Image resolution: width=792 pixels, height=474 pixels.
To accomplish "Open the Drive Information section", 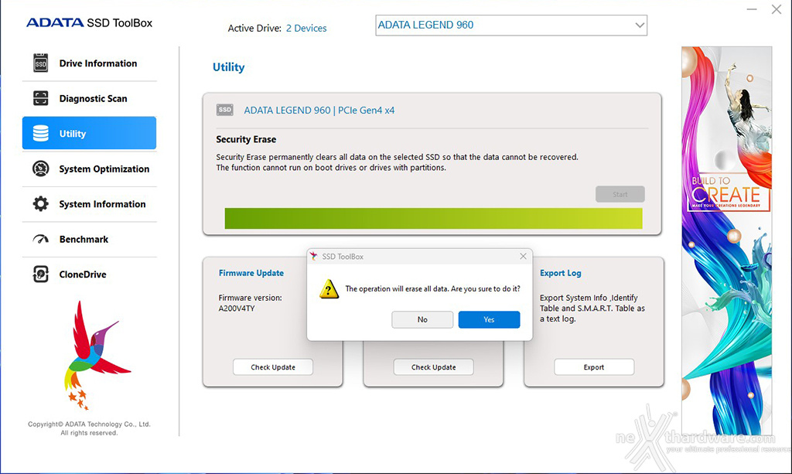I will [x=90, y=63].
